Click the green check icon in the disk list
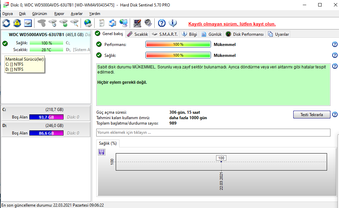Viewport: 339px width, 208px height. point(5,44)
